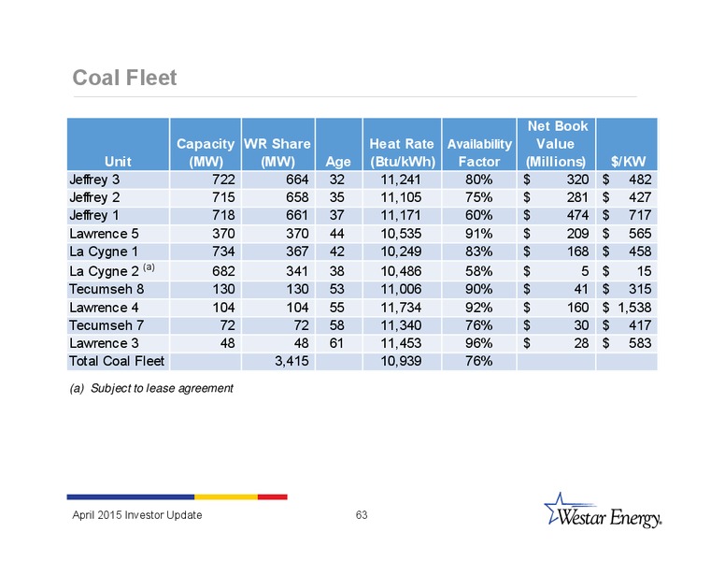
Task: Select Lawrence 5 age value 44
Action: click(x=336, y=234)
